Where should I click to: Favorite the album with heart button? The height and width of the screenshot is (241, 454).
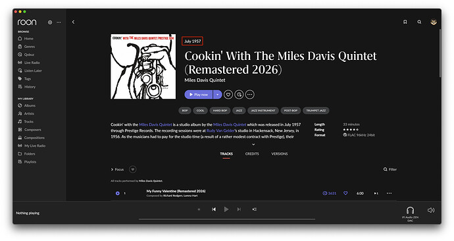click(x=228, y=94)
